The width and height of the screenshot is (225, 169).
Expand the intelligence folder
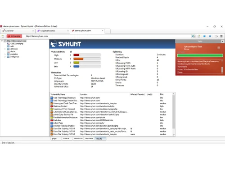(5, 57)
